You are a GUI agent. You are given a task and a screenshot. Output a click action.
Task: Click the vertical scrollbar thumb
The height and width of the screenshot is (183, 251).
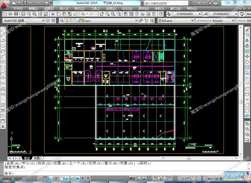coord(241,102)
